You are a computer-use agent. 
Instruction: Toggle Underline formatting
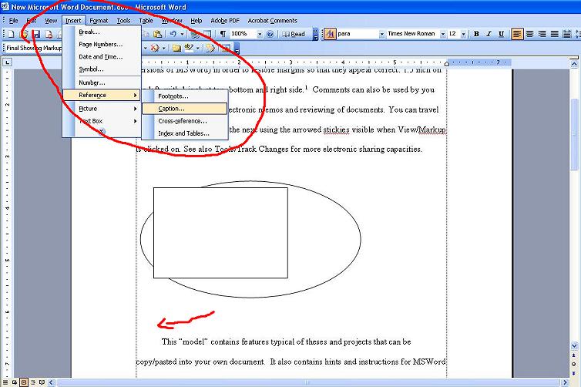point(499,34)
